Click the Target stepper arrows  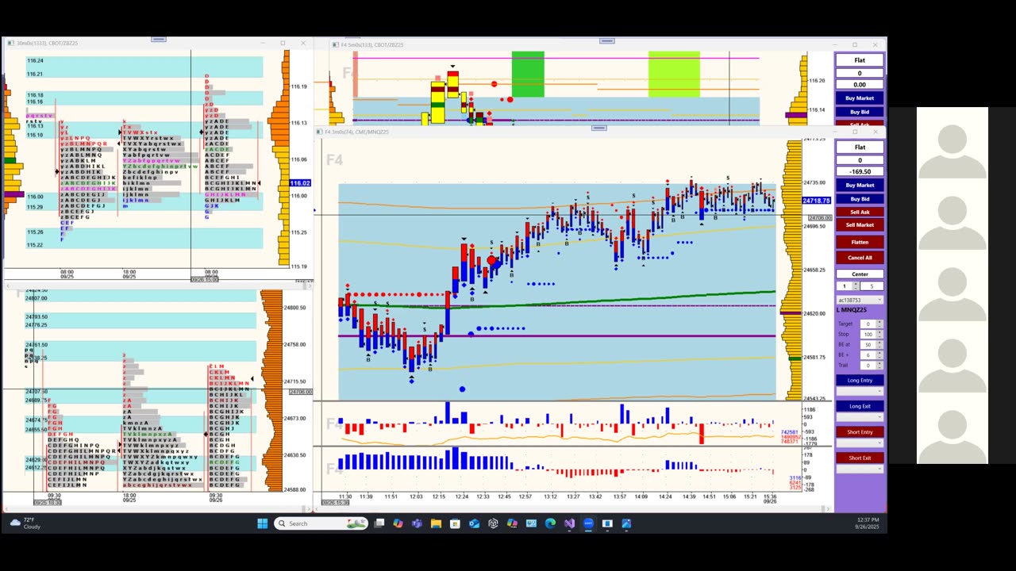pyautogui.click(x=879, y=324)
